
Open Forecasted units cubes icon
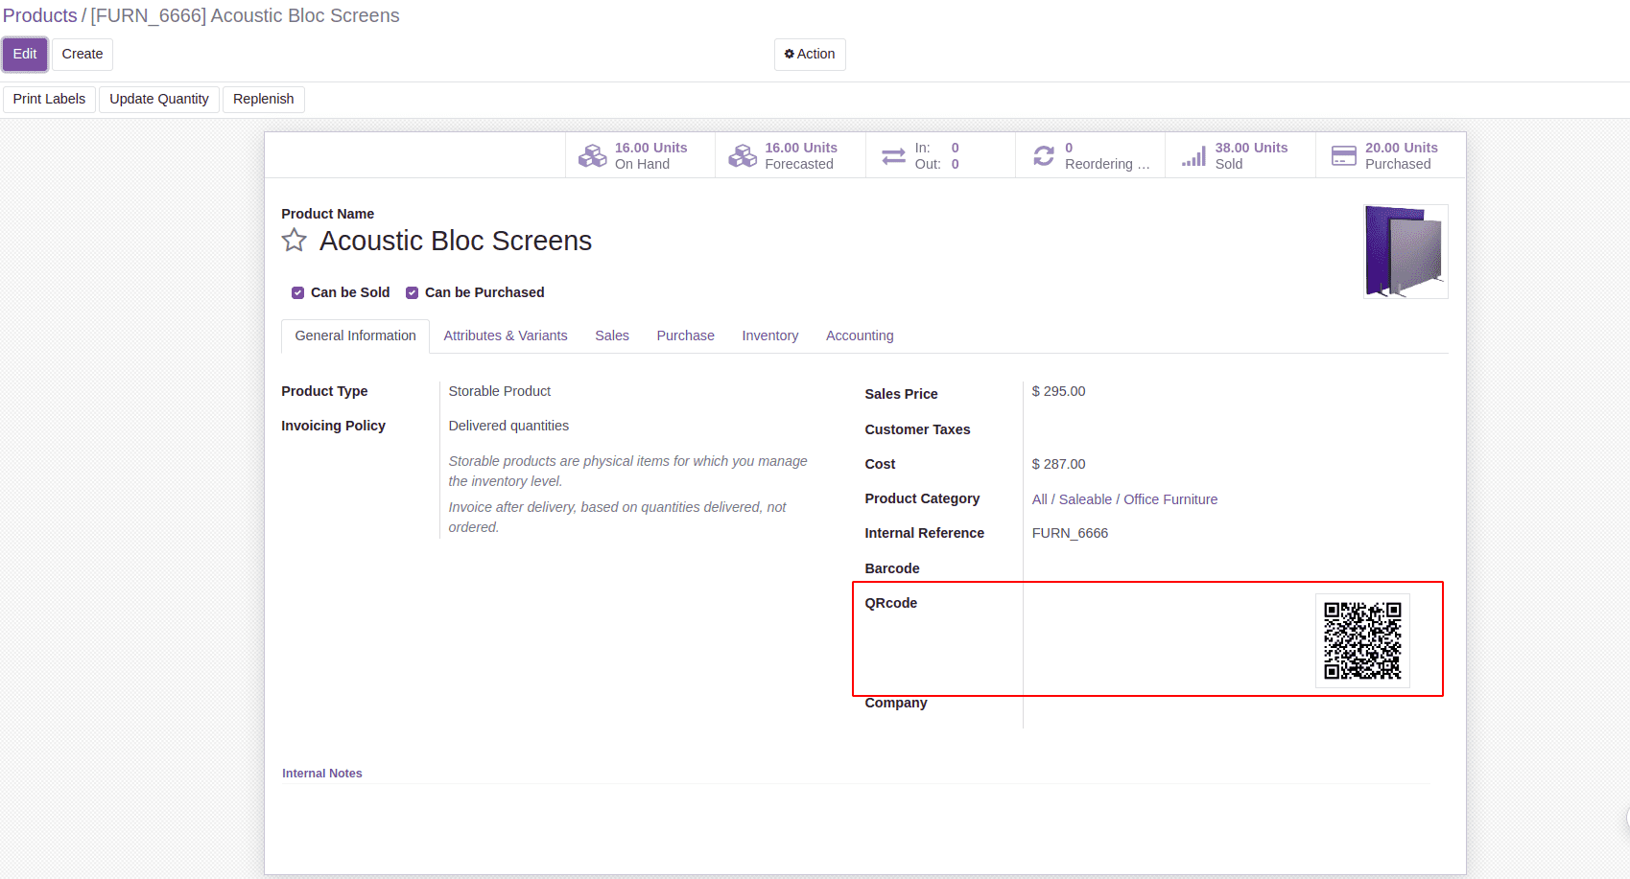pos(743,155)
